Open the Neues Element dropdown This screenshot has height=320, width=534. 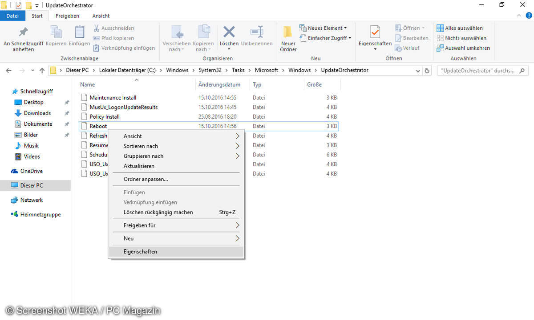(323, 28)
